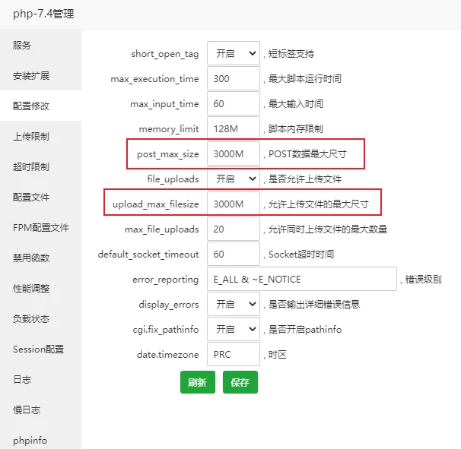Click the max_file_uploads label

[x=162, y=229]
